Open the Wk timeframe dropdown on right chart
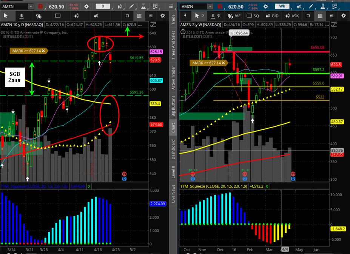Image resolution: width=350 pixels, height=254 pixels. [x=282, y=6]
